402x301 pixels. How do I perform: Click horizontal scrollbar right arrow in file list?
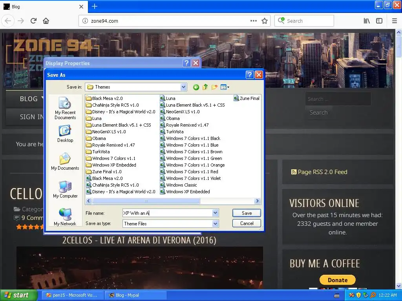pos(257,201)
